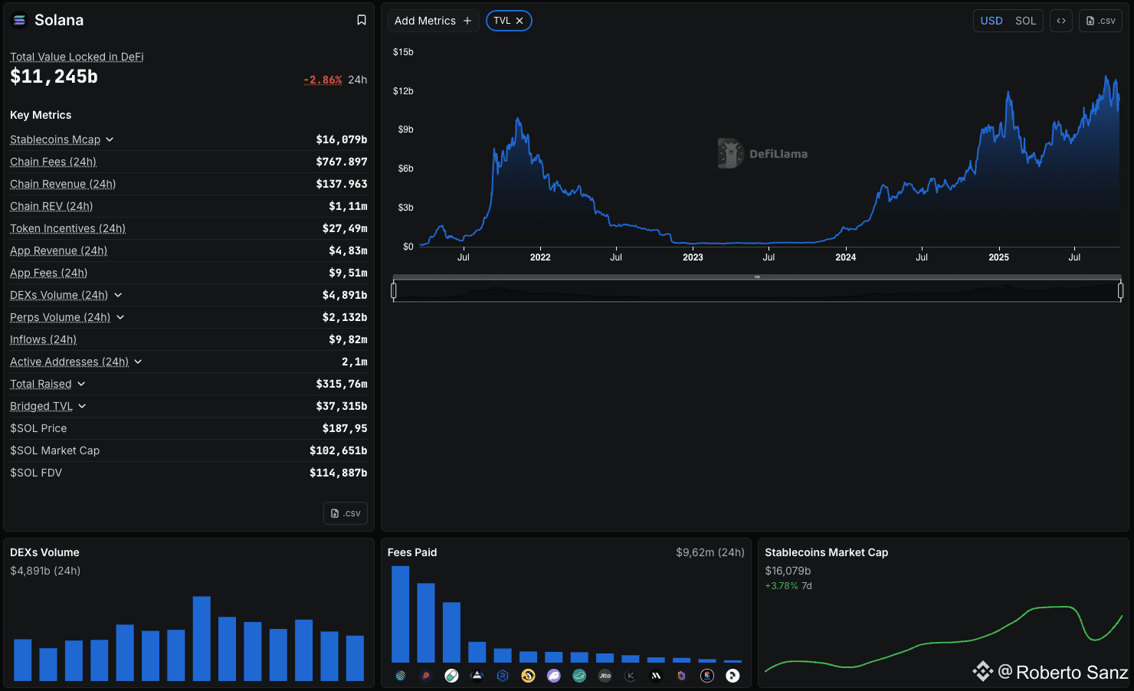1134x691 pixels.
Task: Click the $9,62m (24h) fees value
Action: pos(710,552)
